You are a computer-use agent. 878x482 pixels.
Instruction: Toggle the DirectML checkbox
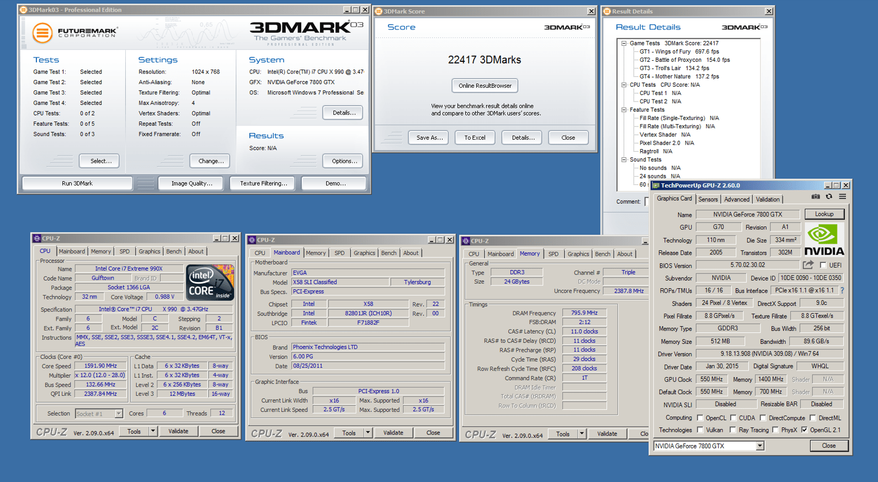click(x=813, y=418)
